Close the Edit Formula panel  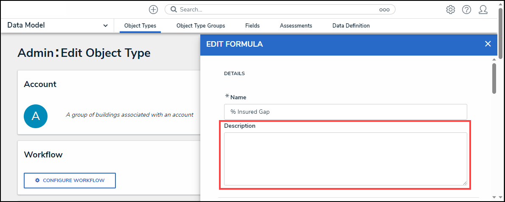pos(488,44)
